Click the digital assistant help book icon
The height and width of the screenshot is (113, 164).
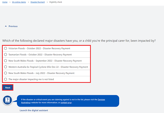(x=7, y=100)
